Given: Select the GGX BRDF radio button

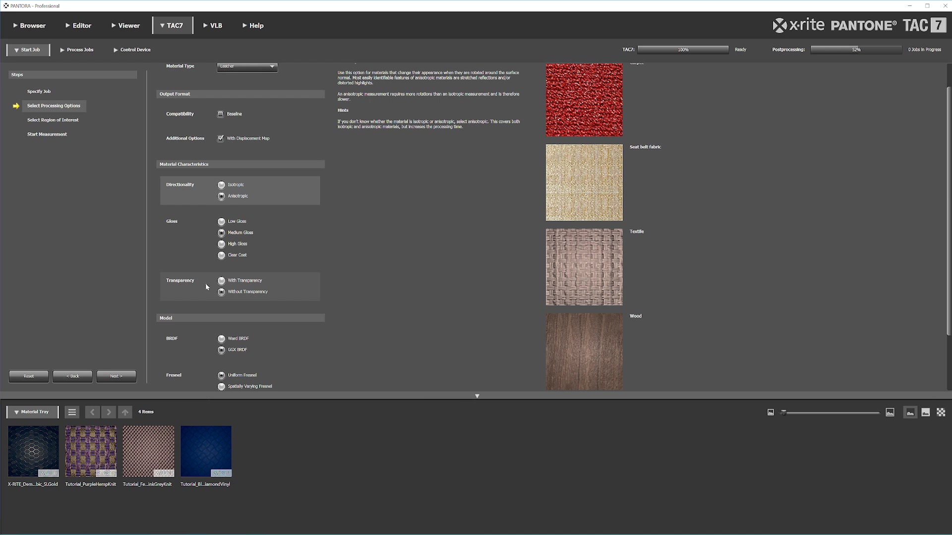Looking at the screenshot, I should [x=221, y=349].
